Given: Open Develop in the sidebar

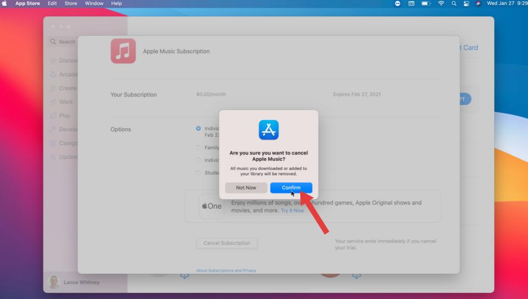Looking at the screenshot, I should pos(64,130).
